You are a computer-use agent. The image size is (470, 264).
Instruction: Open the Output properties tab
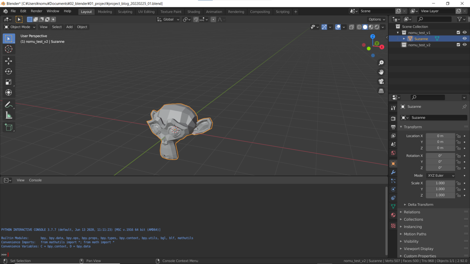tap(393, 127)
